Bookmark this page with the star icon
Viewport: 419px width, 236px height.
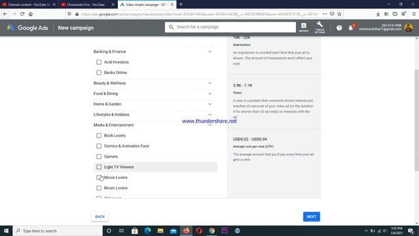339,14
